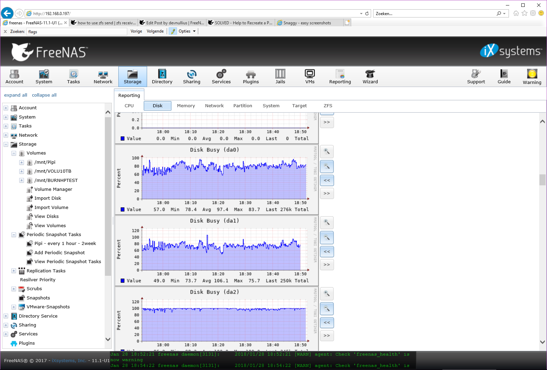
Task: Click the browser back arrow button
Action: click(x=7, y=13)
